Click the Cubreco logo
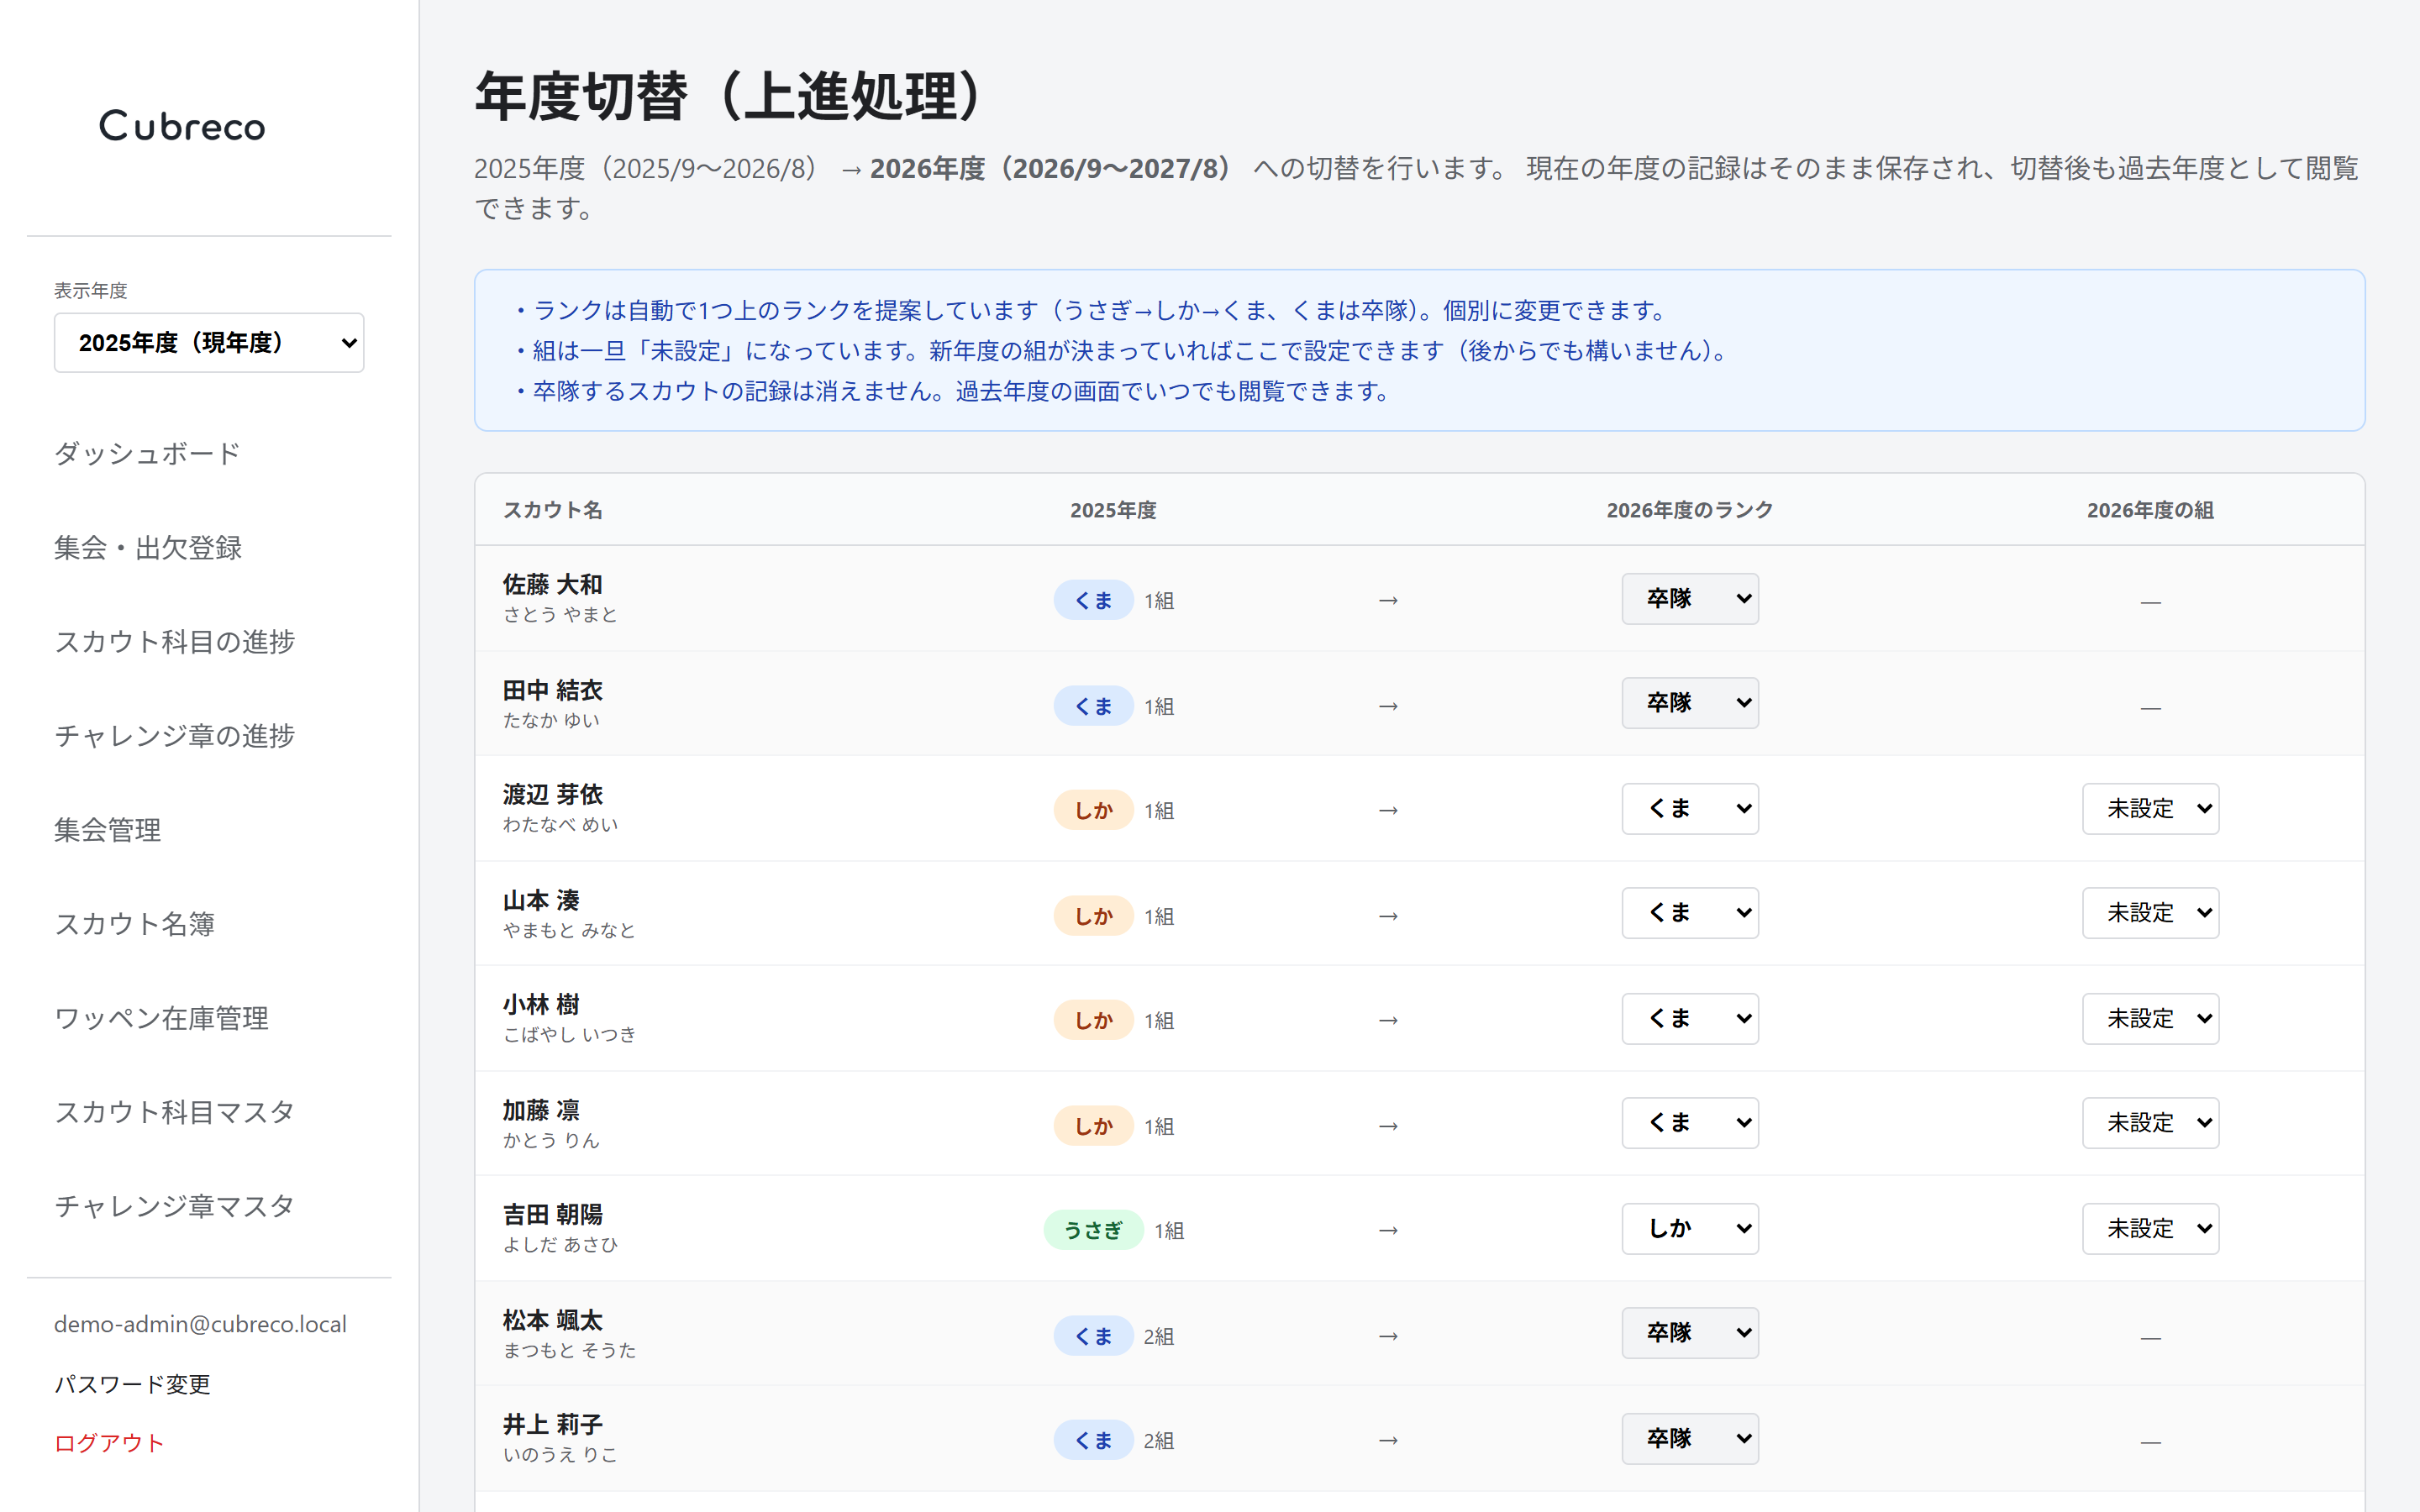 182,126
